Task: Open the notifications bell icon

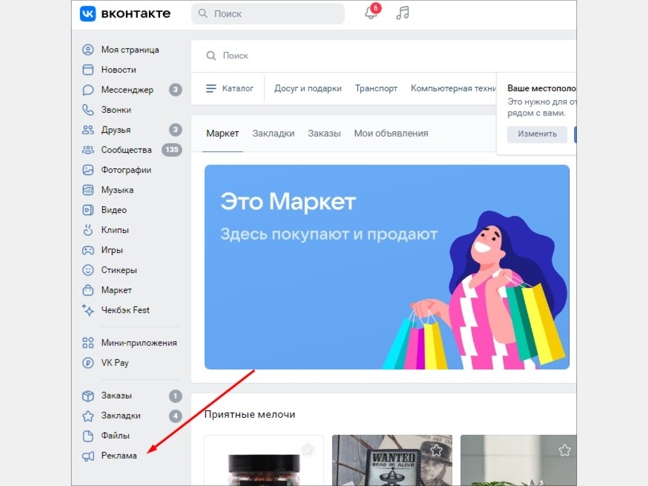Action: click(371, 13)
